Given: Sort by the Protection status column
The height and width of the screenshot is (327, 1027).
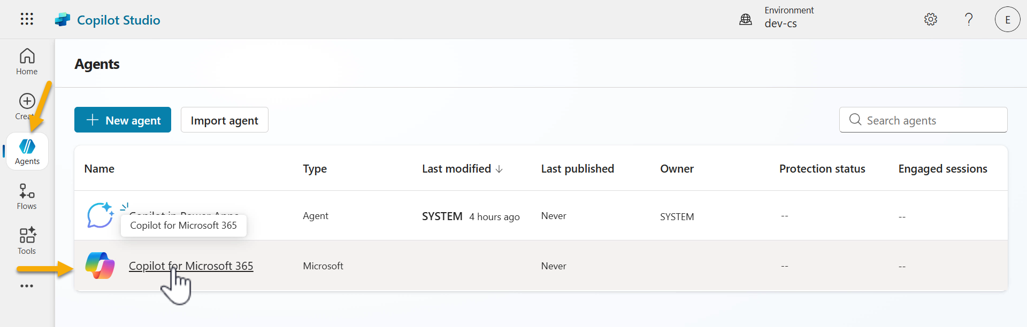Looking at the screenshot, I should pyautogui.click(x=822, y=169).
